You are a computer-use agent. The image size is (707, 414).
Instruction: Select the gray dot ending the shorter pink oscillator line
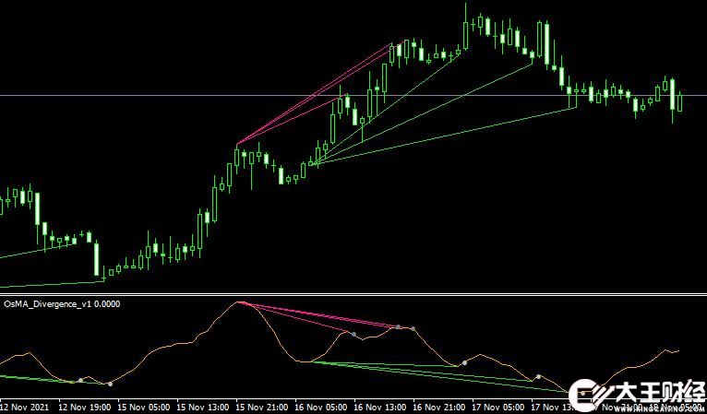click(353, 335)
